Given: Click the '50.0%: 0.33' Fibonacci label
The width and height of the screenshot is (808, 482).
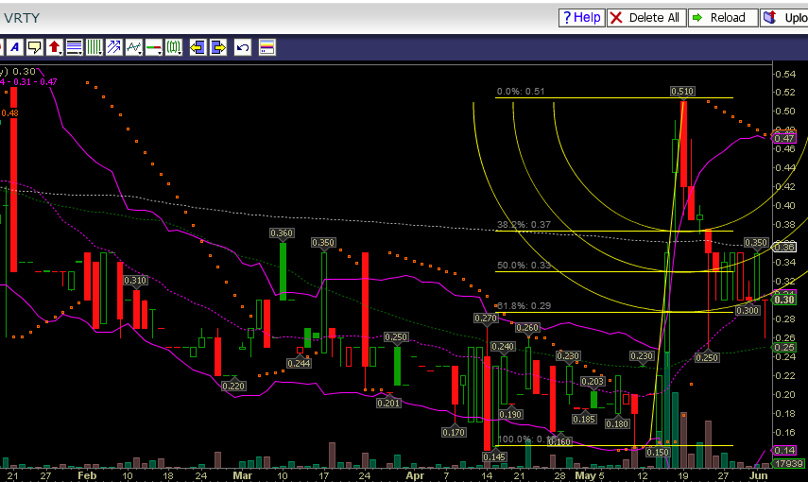Looking at the screenshot, I should [x=524, y=266].
